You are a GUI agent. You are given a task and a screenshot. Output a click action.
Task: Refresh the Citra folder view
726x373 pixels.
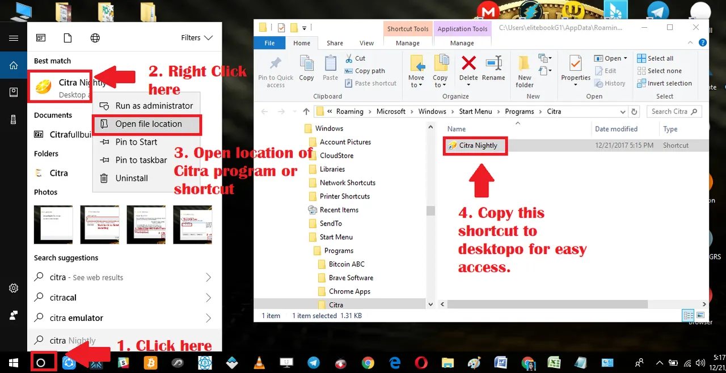(635, 112)
